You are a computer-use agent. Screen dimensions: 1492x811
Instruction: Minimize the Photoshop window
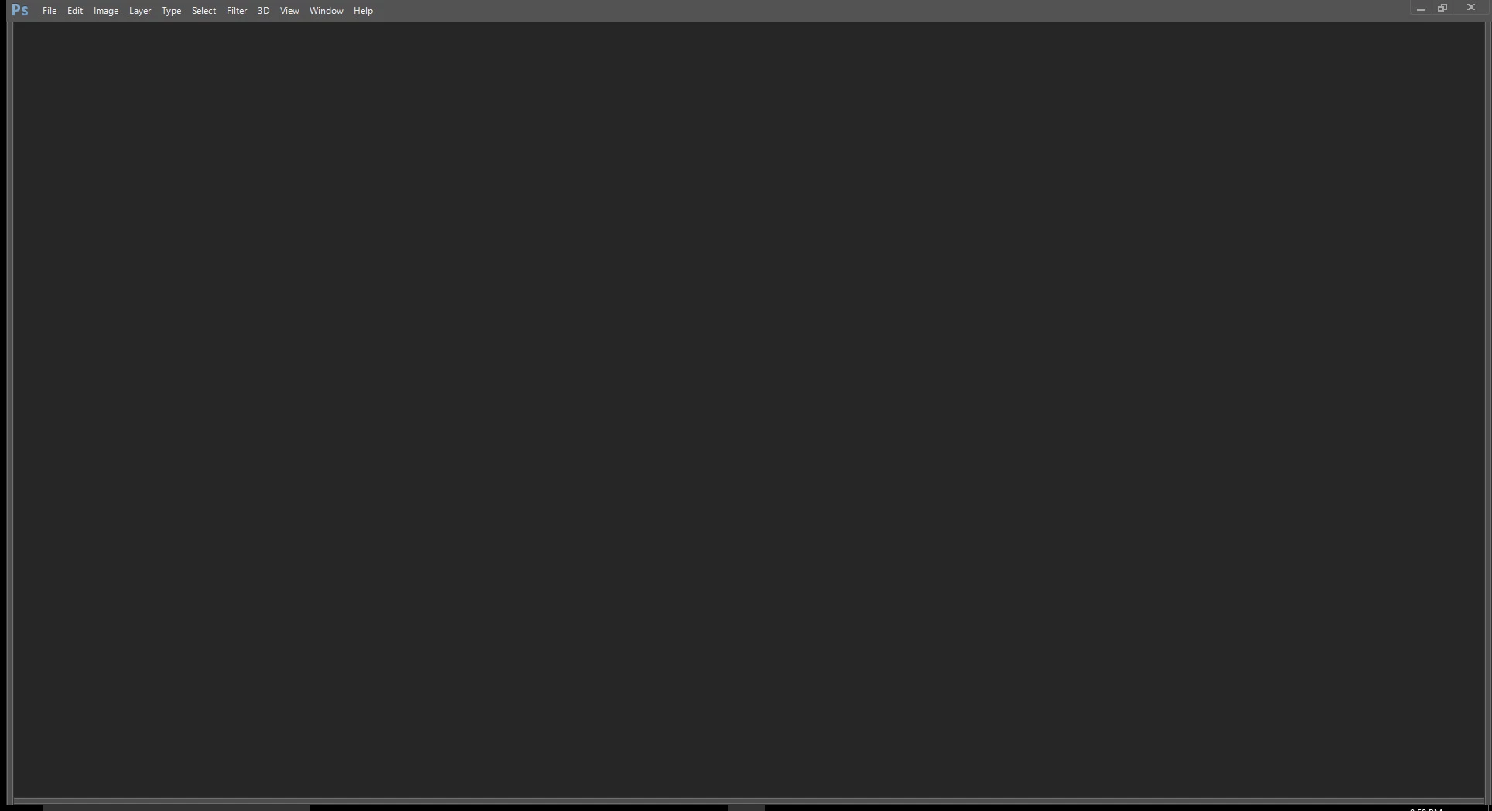pos(1420,9)
